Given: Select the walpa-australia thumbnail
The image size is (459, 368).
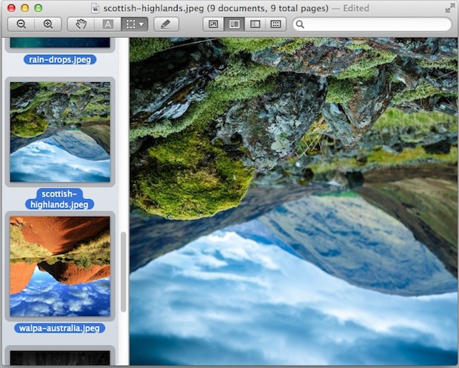Looking at the screenshot, I should [x=60, y=267].
